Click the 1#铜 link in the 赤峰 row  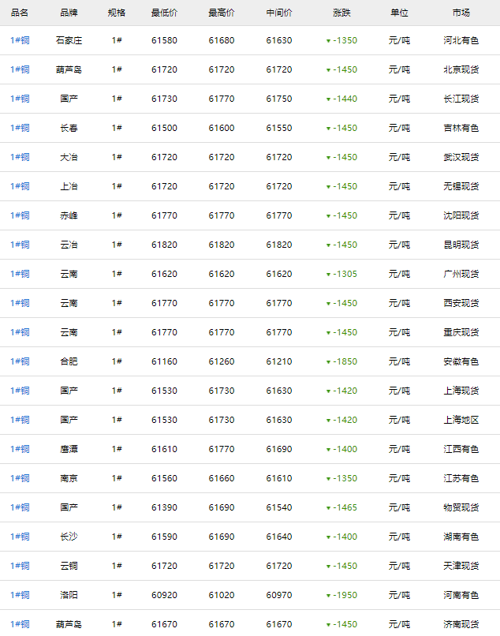(20, 215)
